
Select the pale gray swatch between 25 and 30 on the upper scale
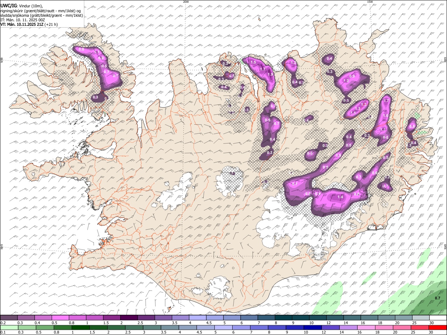420,318
